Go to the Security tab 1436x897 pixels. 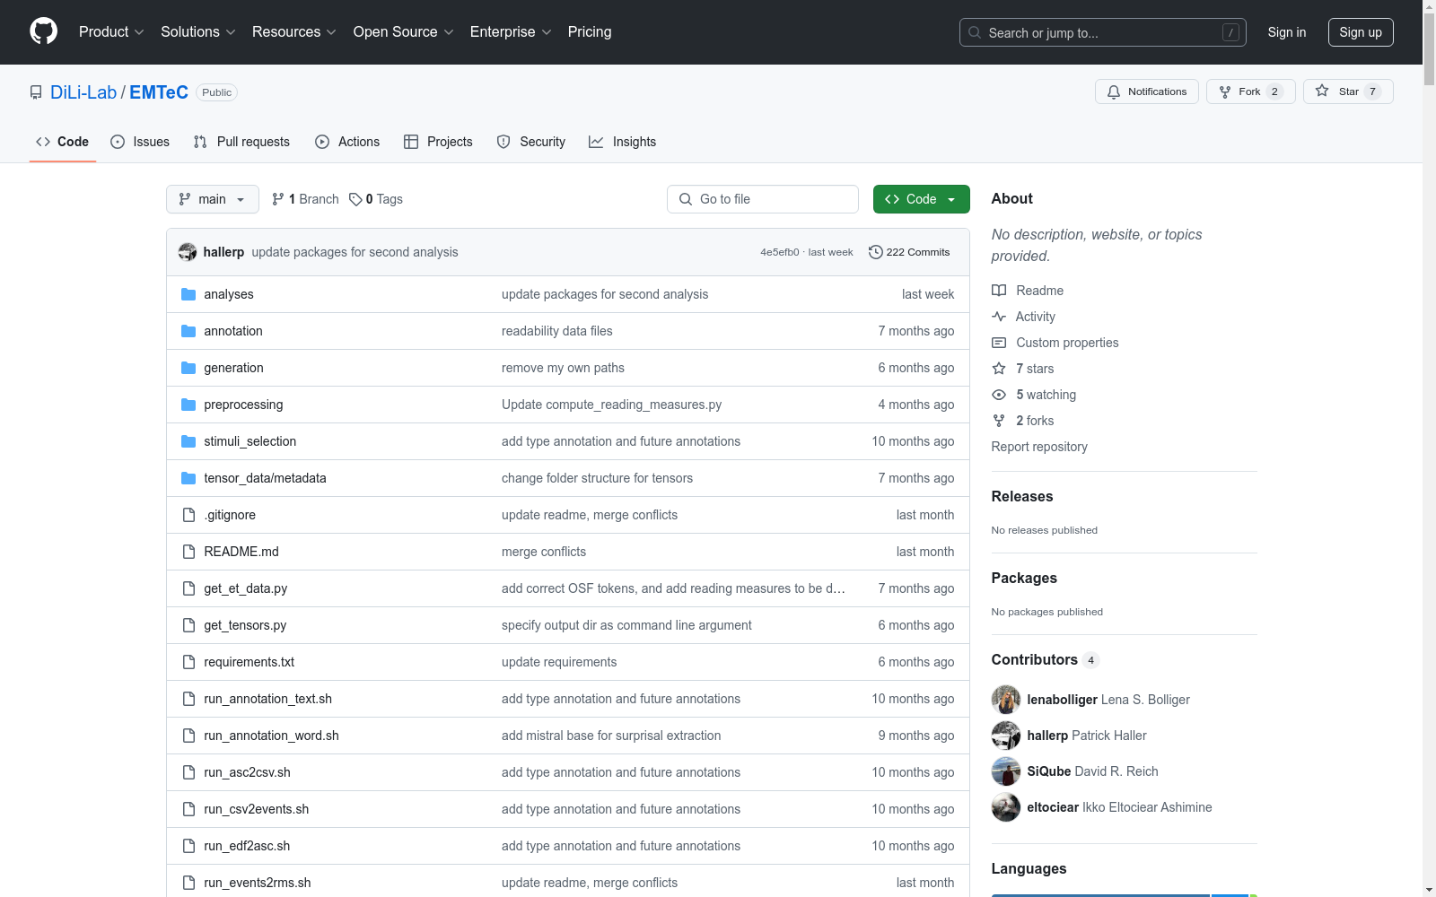pos(531,142)
